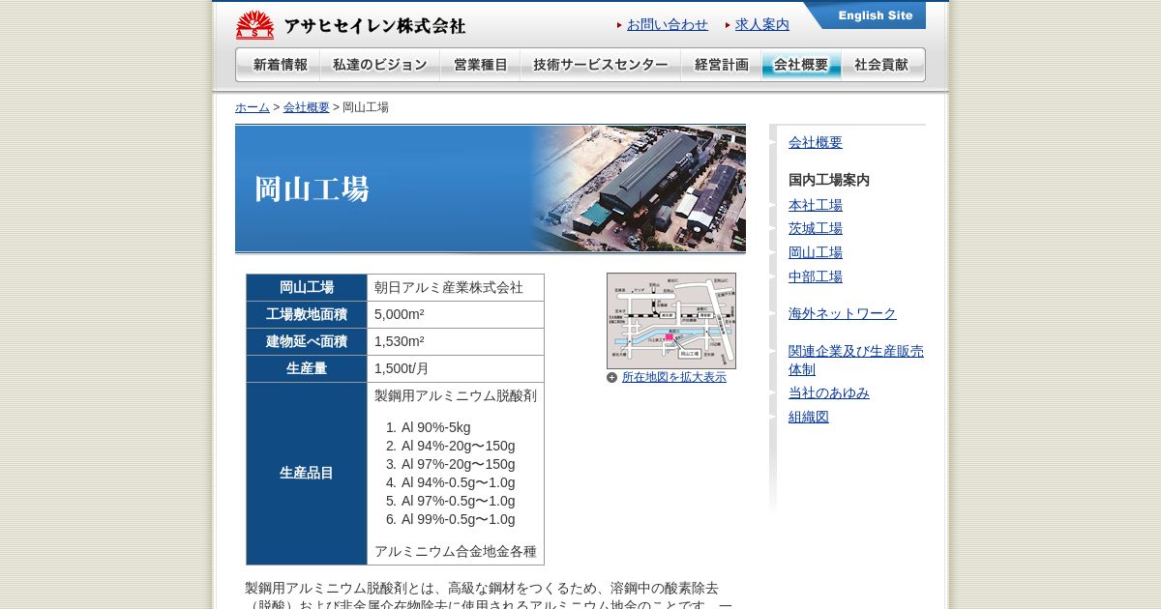Open 茨城工場 in the sidebar
Viewport: 1161px width, 609px height.
point(816,228)
